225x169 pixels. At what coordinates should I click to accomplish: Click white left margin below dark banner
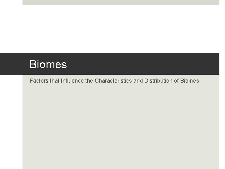(x=11, y=122)
